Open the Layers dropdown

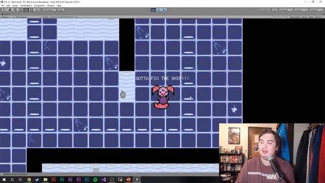301,10
